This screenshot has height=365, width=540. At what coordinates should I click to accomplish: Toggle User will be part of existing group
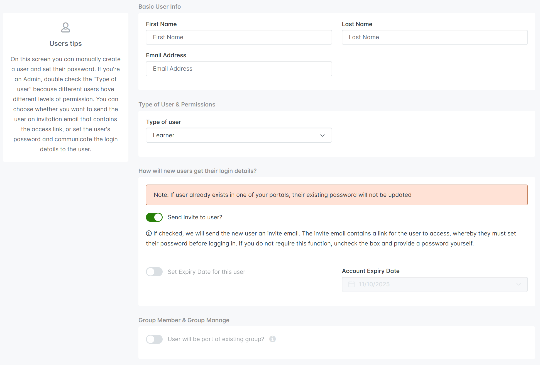coord(154,339)
